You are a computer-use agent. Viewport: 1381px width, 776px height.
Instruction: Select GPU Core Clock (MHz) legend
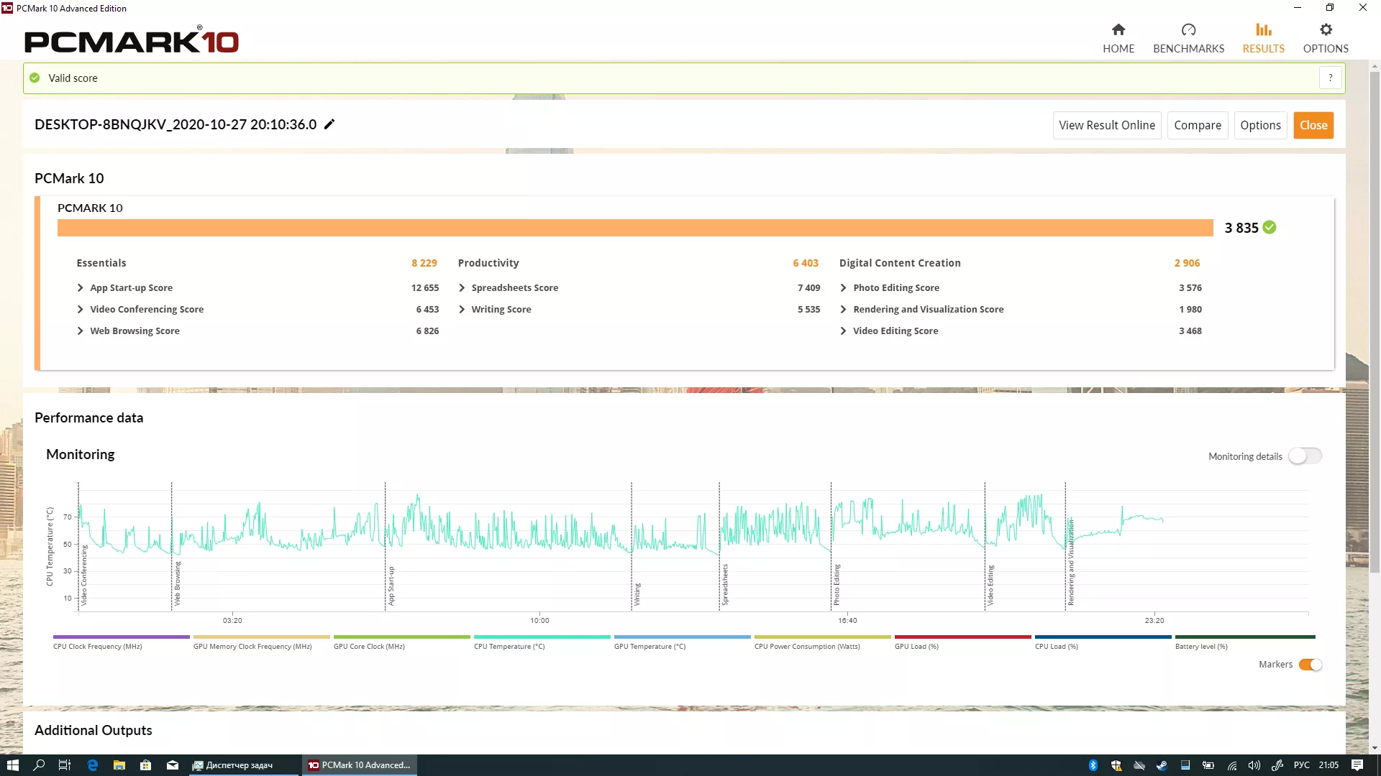[402, 642]
